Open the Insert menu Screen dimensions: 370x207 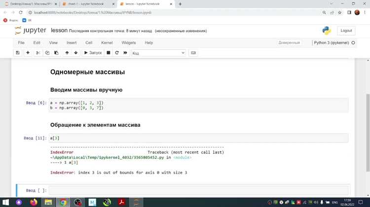click(x=72, y=43)
